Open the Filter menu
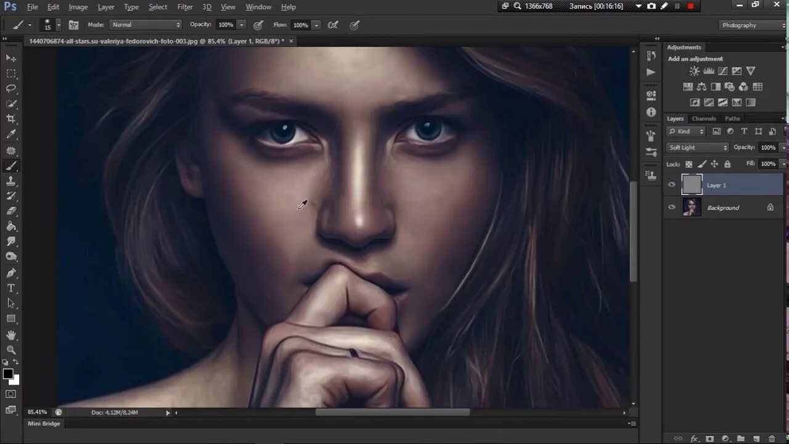This screenshot has height=444, width=789. 185,7
